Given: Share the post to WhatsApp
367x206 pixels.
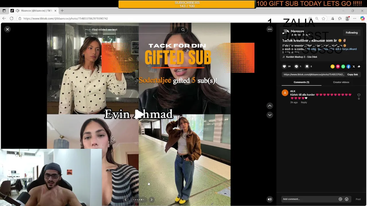Looking at the screenshot, I should pos(343,66).
